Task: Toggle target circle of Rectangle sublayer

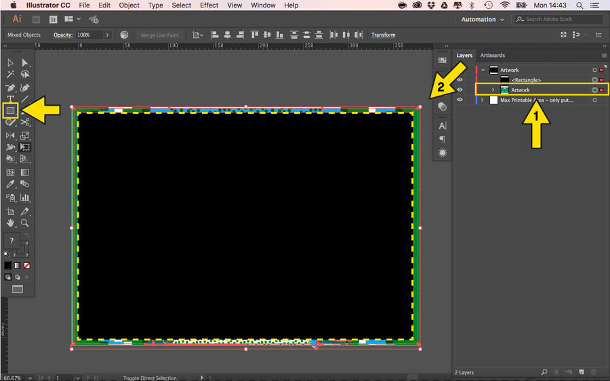Action: 594,80
